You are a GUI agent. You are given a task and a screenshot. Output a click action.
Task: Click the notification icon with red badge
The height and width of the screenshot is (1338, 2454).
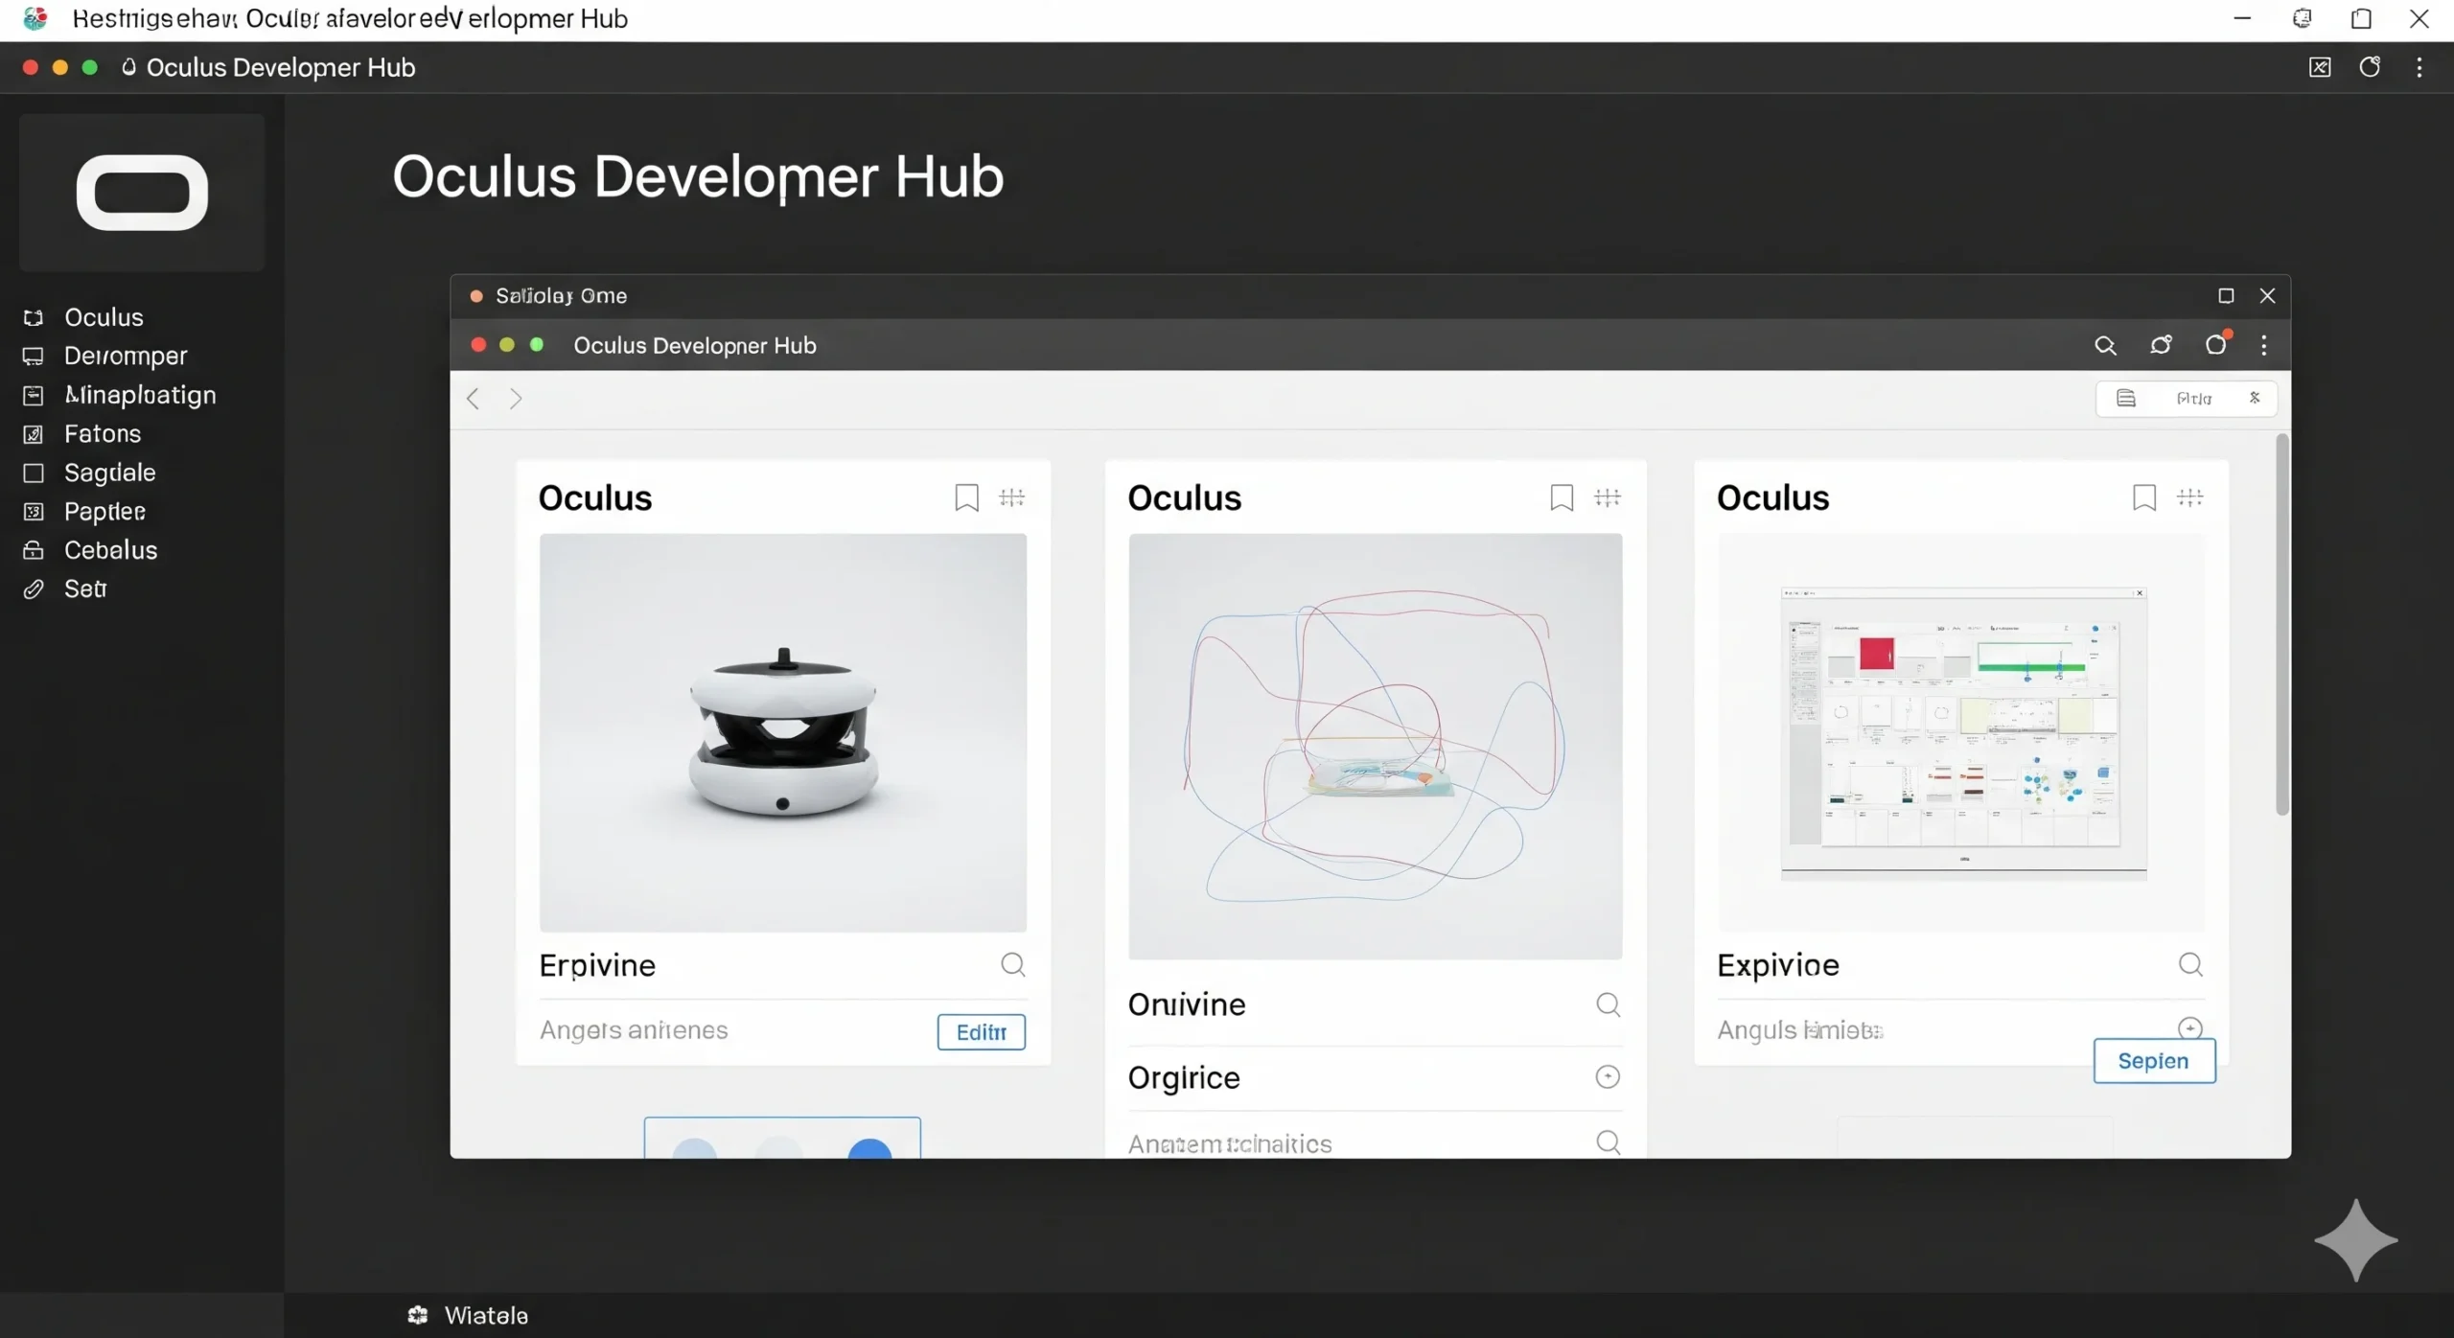(x=2216, y=345)
